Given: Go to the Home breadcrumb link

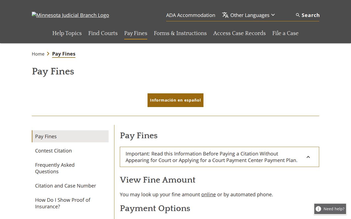Looking at the screenshot, I should (x=38, y=54).
